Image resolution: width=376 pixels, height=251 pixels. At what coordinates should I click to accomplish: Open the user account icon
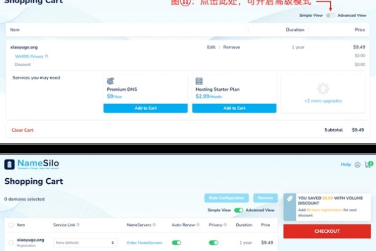click(357, 165)
